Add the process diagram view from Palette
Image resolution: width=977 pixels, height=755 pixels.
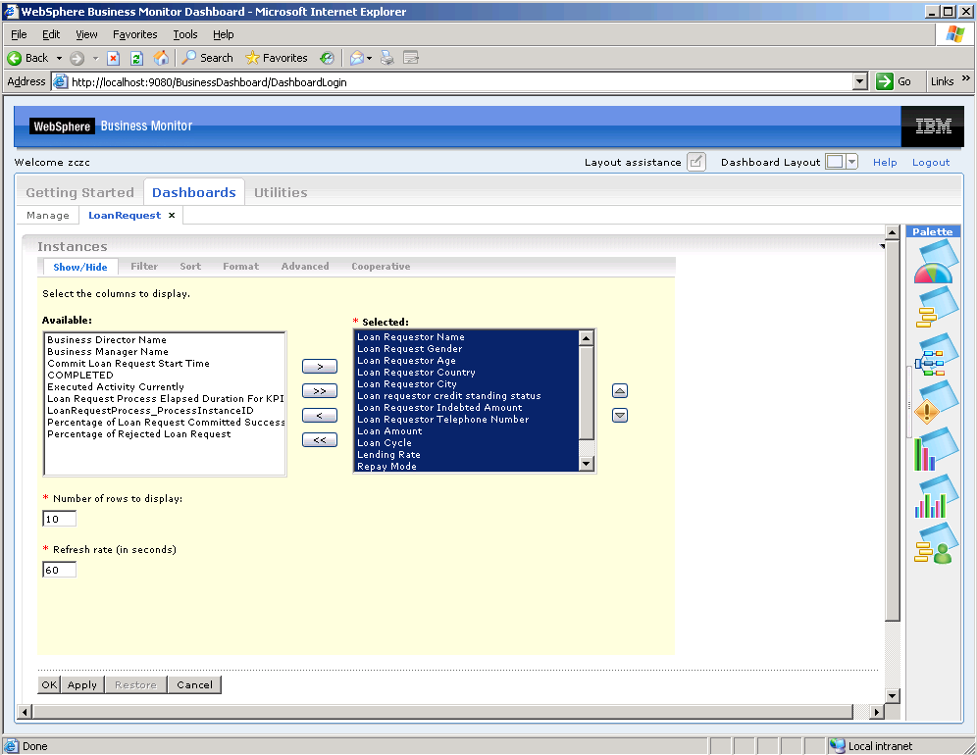(x=935, y=354)
